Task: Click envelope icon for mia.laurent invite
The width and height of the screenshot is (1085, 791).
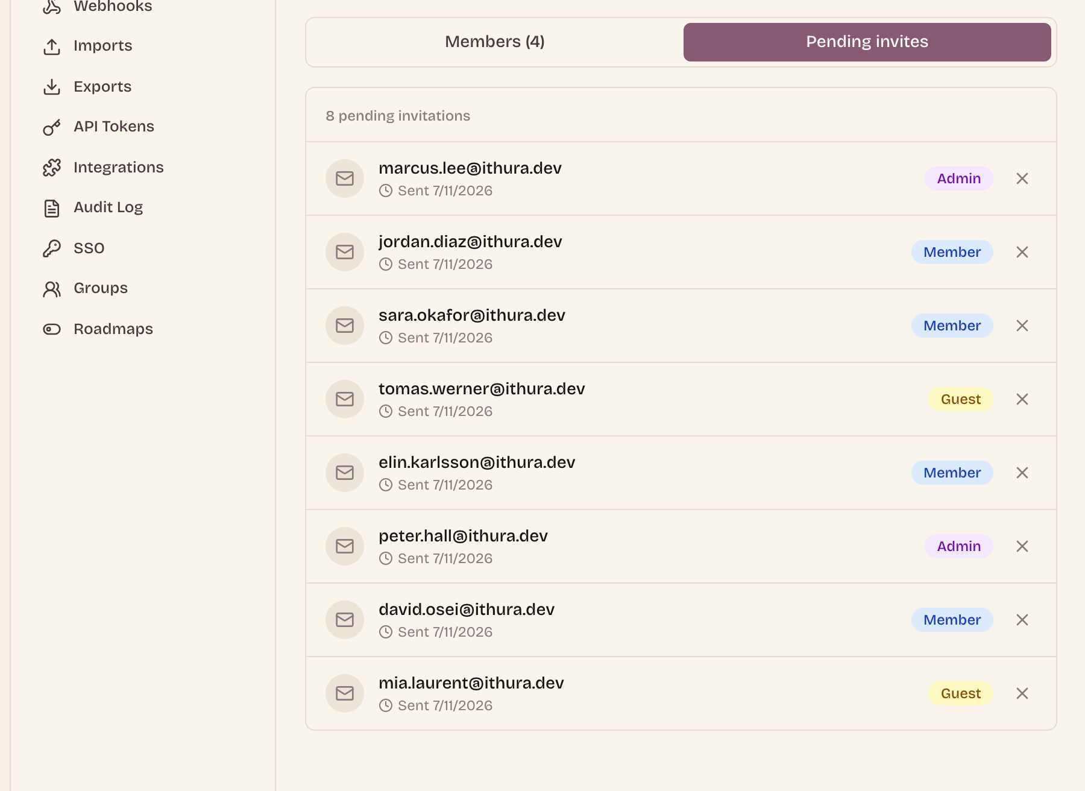Action: (x=345, y=693)
